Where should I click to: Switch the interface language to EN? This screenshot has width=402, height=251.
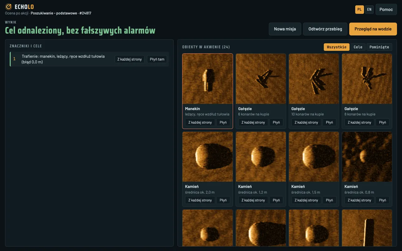369,9
